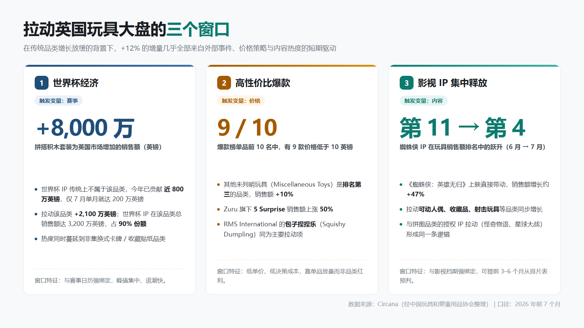Click the bullet about Zuru 旗下 5 Surprise
This screenshot has height=328, width=584.
click(275, 209)
